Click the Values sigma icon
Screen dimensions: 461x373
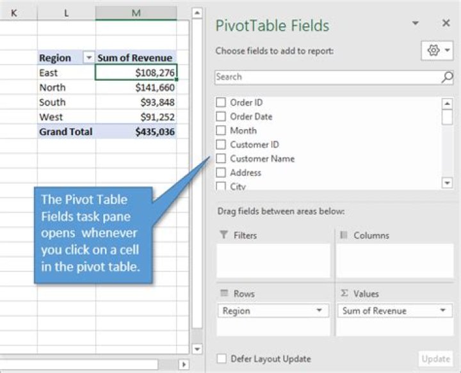click(x=344, y=293)
